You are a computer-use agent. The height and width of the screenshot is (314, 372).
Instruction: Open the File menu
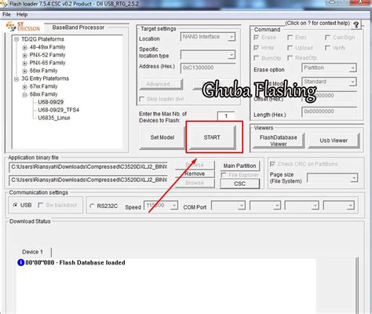click(6, 14)
